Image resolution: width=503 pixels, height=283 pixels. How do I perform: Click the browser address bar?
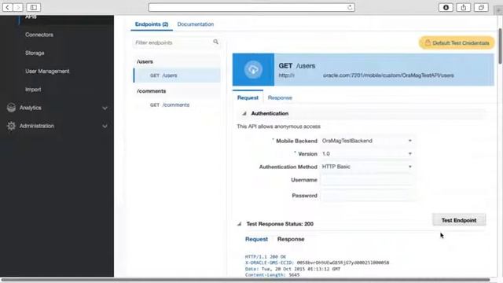(x=251, y=7)
